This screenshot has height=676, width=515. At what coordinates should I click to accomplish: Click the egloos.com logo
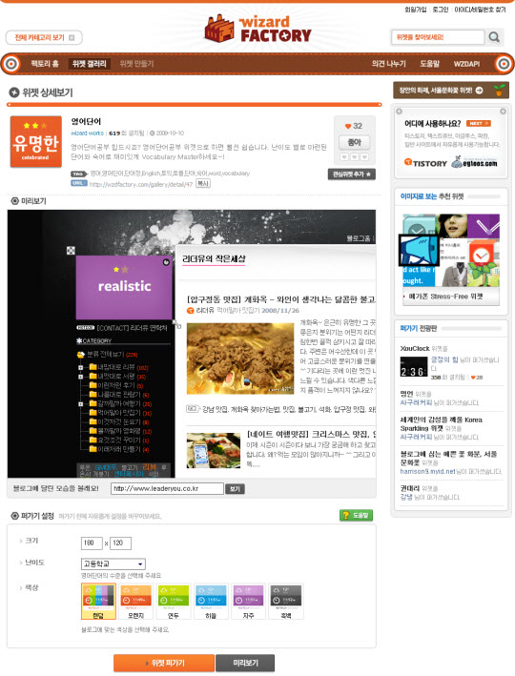tap(474, 162)
